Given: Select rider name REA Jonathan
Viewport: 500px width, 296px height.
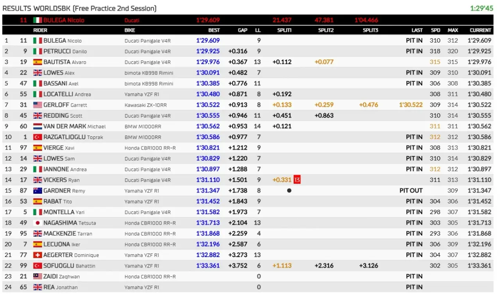Looking at the screenshot, I should coord(61,287).
